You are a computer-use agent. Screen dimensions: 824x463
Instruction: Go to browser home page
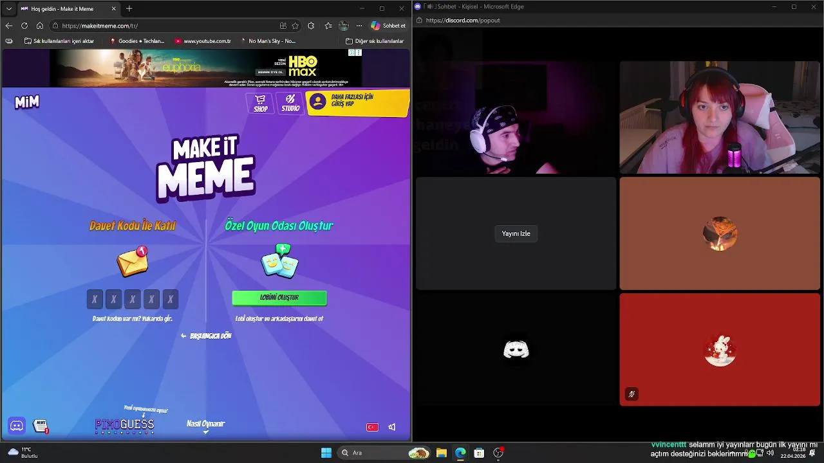[x=39, y=26]
